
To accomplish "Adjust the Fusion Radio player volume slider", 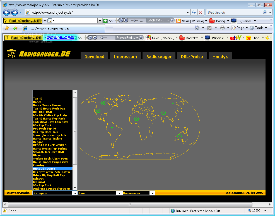I will coord(103,38).
